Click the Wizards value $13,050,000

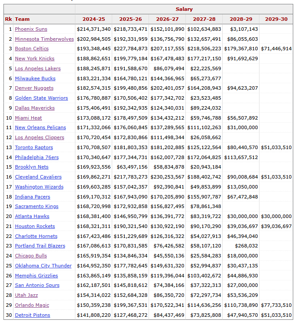pyautogui.click(x=243, y=187)
